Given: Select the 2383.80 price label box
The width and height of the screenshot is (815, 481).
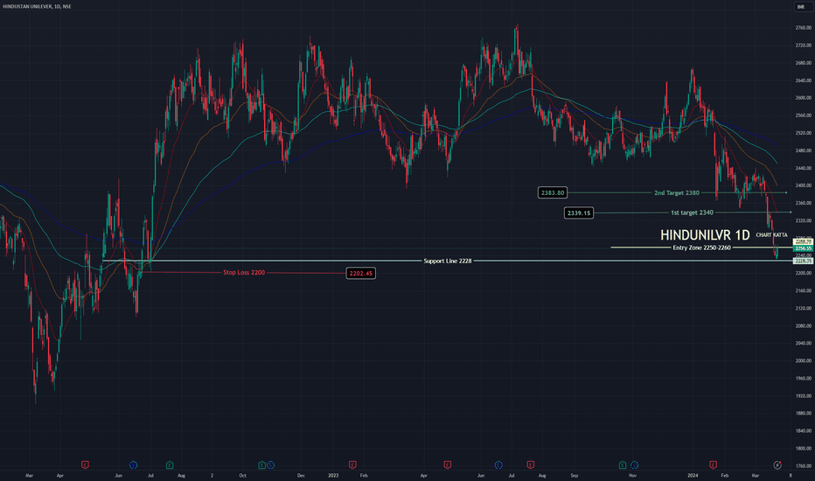Looking at the screenshot, I should point(553,193).
